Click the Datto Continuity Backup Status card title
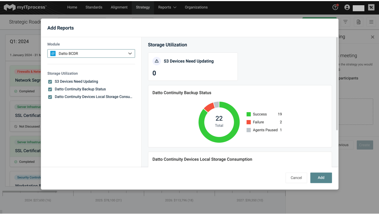Viewport: 379px width, 214px height. coord(182,93)
